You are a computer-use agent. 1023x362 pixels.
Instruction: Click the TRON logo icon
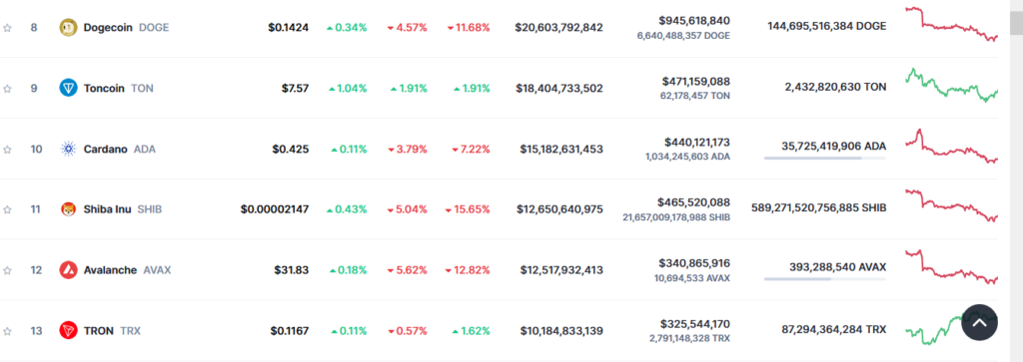tap(69, 331)
